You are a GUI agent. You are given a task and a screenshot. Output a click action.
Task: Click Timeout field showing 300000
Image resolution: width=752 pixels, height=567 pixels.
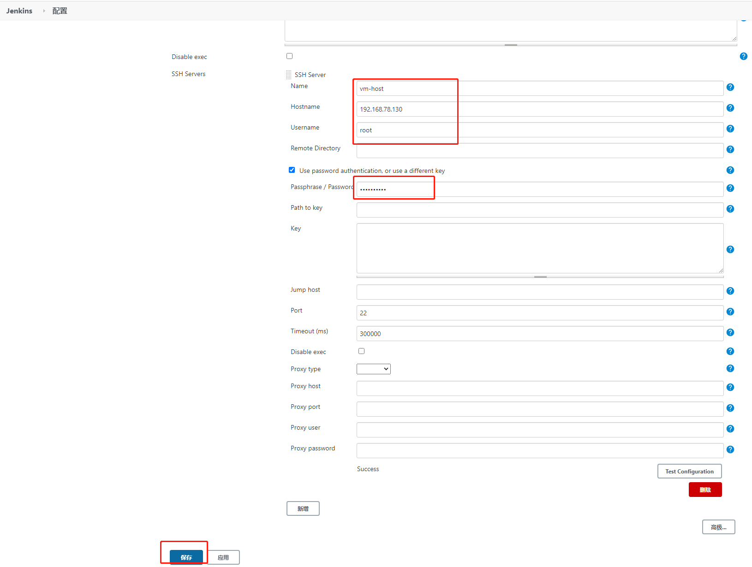[540, 334]
